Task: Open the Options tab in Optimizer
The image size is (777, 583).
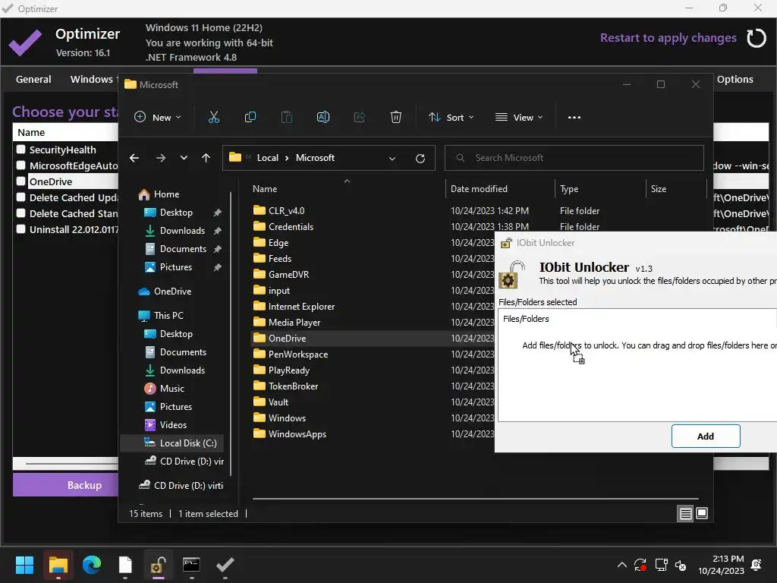Action: coord(735,79)
